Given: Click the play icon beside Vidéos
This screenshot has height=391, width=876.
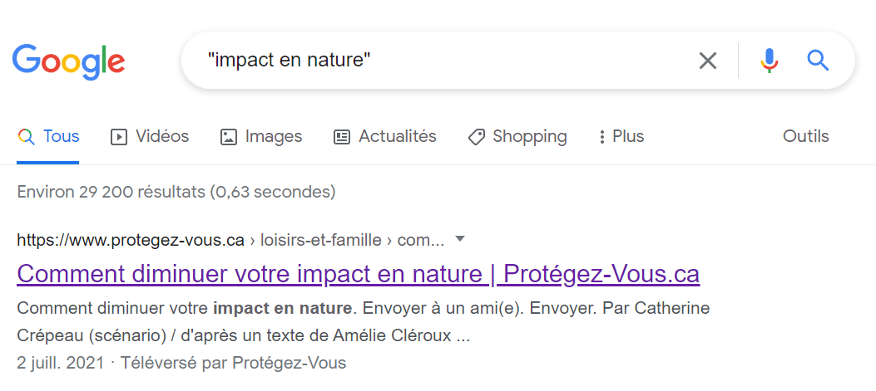Looking at the screenshot, I should [x=119, y=137].
